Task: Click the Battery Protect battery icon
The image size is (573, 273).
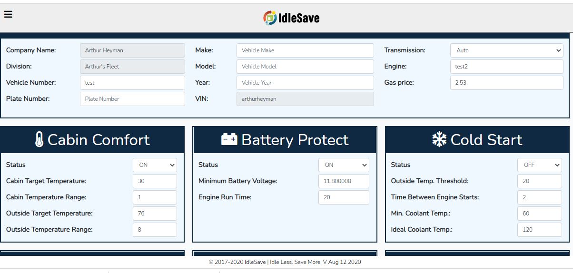Action: tap(229, 140)
